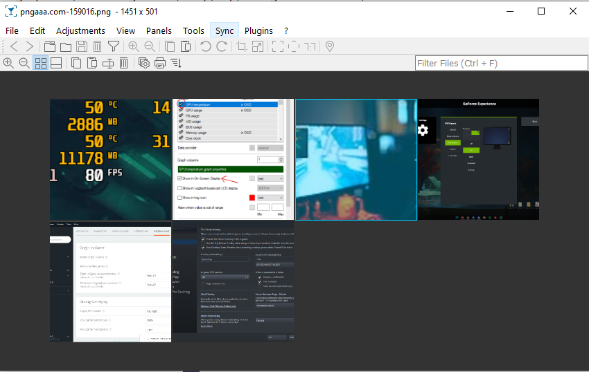Go to the previous image arrow

coord(14,46)
